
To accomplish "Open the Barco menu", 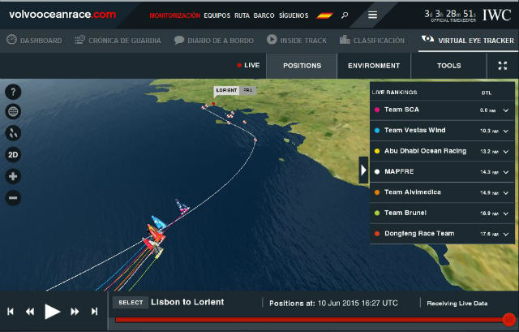I will [264, 15].
